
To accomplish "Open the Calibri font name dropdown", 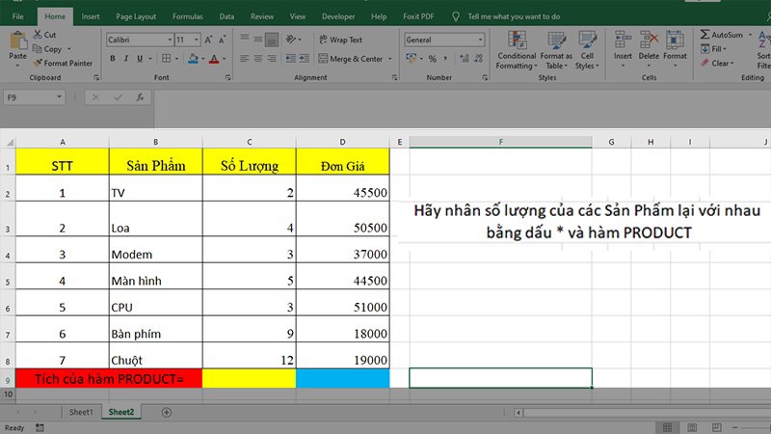I will coord(170,40).
